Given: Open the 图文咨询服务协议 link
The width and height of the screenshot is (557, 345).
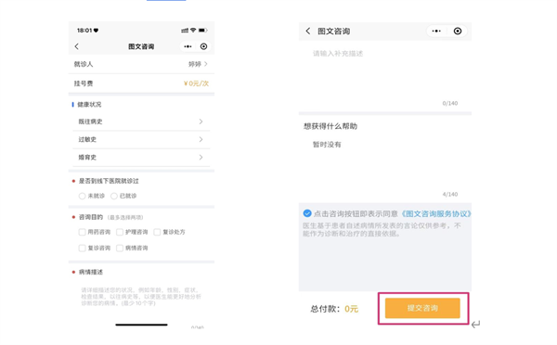Looking at the screenshot, I should 436,213.
